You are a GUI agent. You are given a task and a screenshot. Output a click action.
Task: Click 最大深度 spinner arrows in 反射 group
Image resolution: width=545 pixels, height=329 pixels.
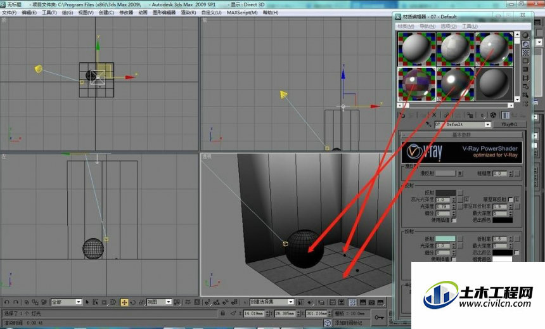511,213
